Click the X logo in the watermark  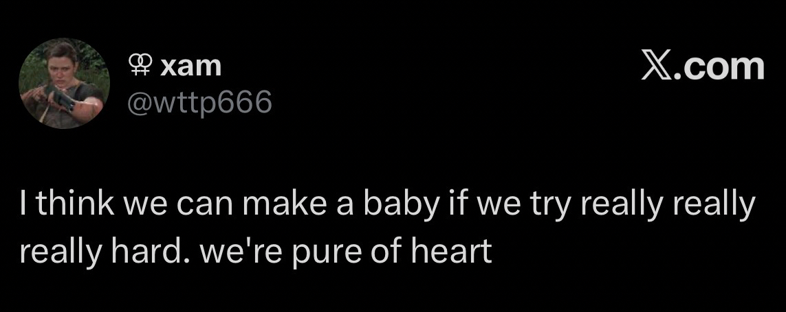pyautogui.click(x=656, y=67)
